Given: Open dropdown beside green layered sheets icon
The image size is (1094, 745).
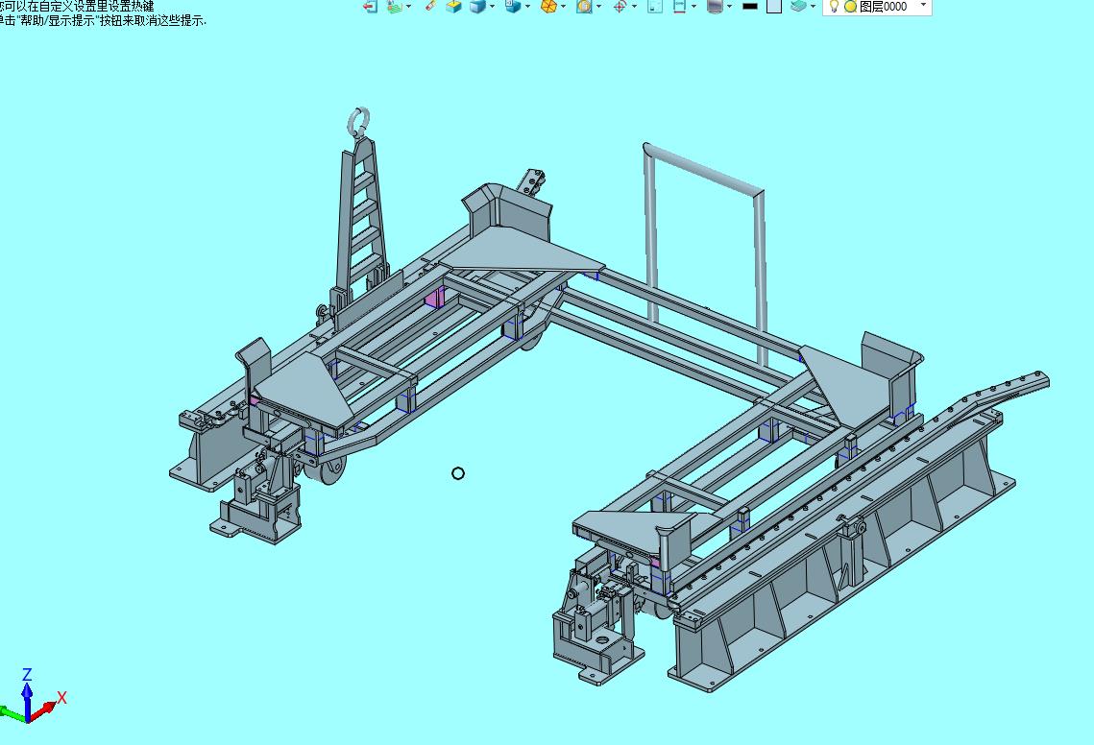Looking at the screenshot, I should click(x=409, y=7).
